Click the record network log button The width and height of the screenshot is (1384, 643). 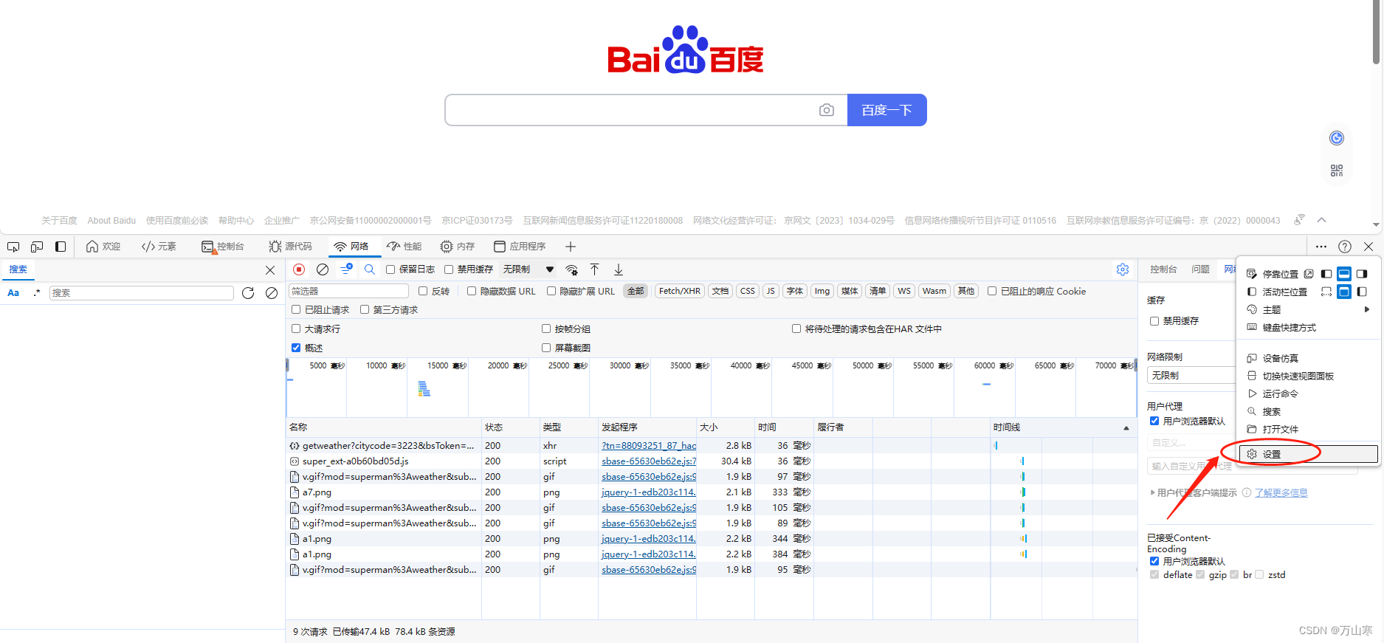pos(299,269)
